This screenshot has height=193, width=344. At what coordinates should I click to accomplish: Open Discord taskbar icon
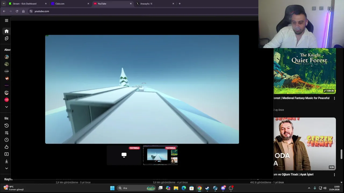click(x=223, y=188)
